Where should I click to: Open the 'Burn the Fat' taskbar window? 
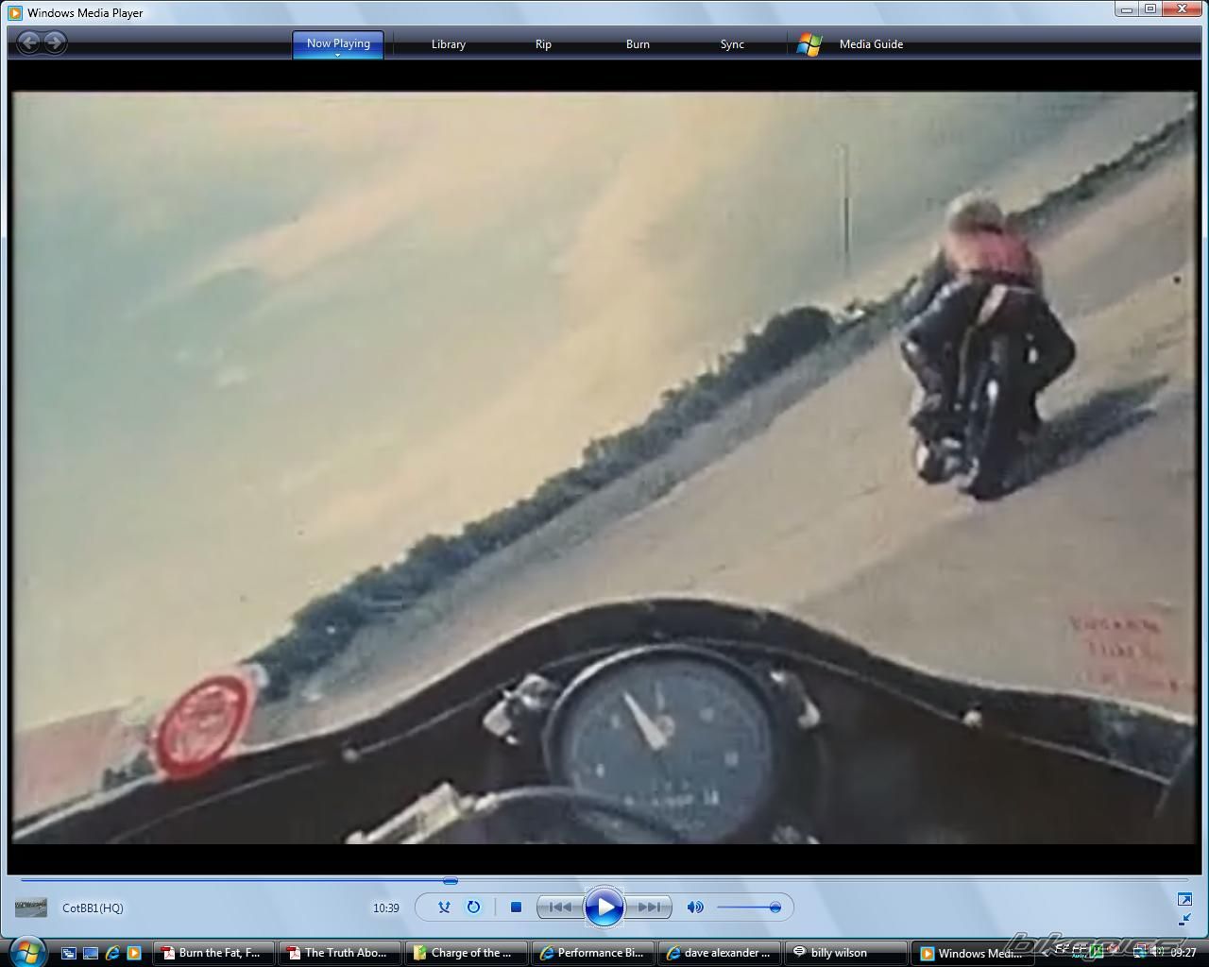point(213,954)
